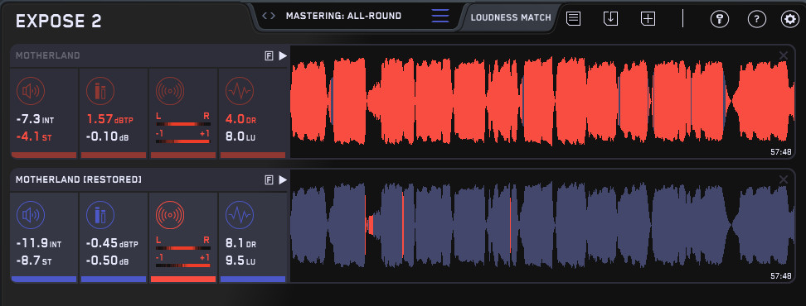Click the blue peaks meter icon on Restored
The image size is (806, 306).
pos(100,215)
